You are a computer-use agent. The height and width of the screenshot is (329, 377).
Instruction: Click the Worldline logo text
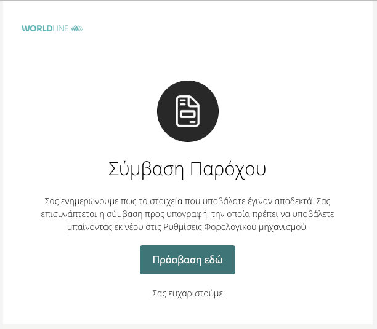(x=45, y=28)
